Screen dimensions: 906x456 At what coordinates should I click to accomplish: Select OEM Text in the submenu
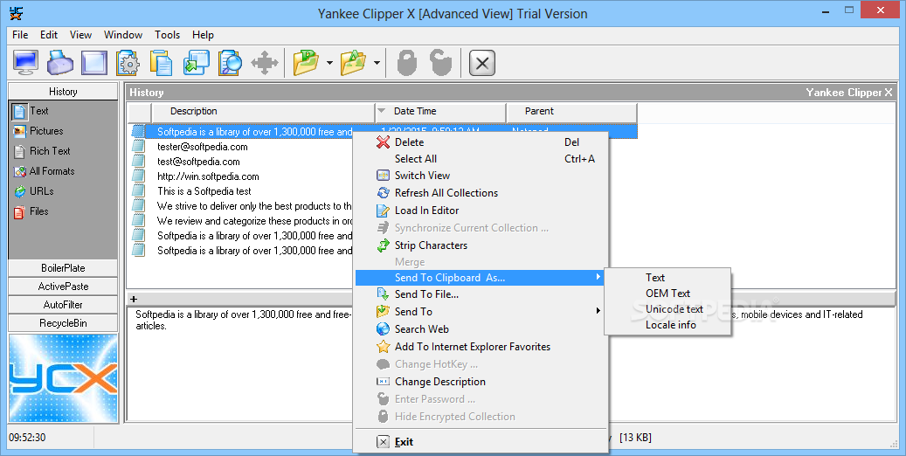point(667,293)
